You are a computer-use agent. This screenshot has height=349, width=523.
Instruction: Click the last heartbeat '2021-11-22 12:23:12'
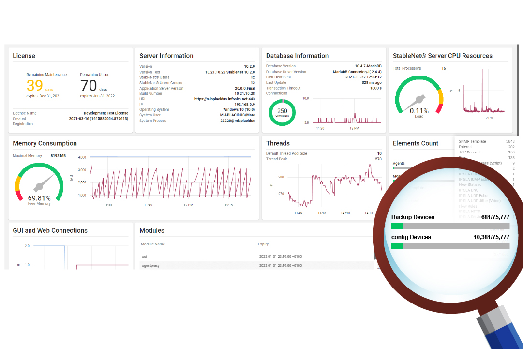363,77
